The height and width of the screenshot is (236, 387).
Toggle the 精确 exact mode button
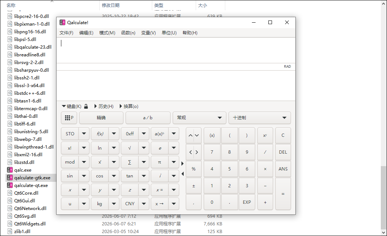pos(101,118)
